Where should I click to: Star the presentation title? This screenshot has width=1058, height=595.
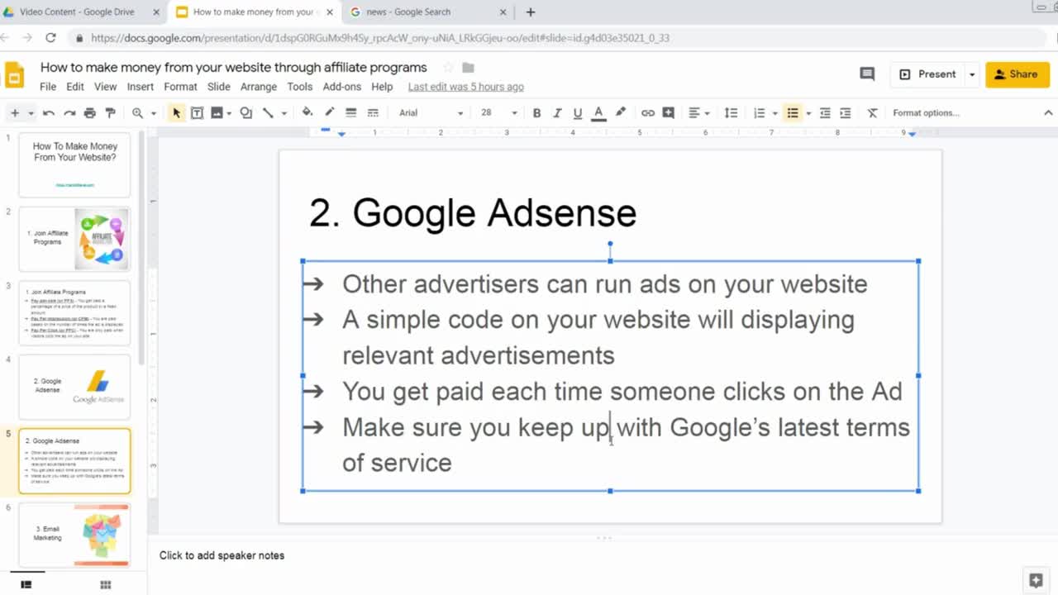point(448,68)
